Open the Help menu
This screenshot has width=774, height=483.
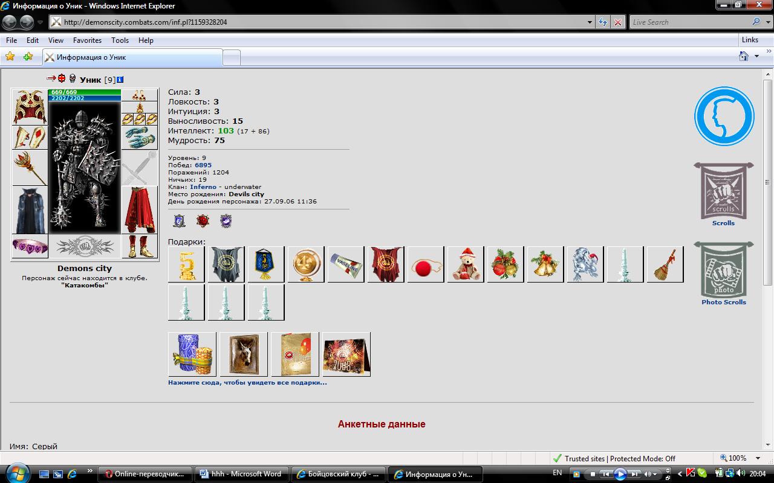click(146, 40)
